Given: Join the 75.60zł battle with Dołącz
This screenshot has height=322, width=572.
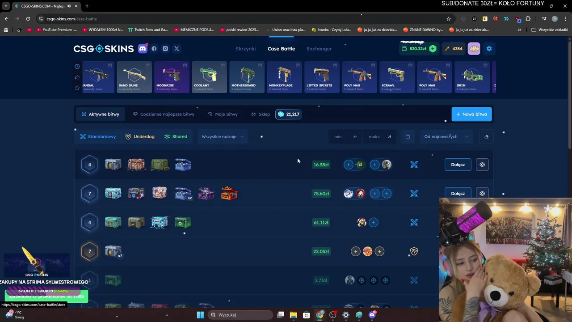Looking at the screenshot, I should click(458, 194).
